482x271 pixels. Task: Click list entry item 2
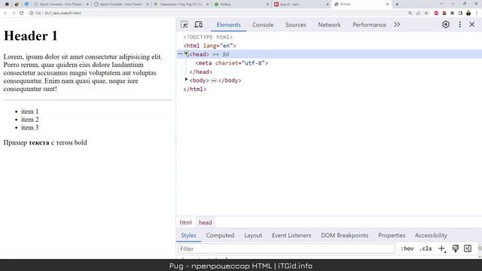coord(30,120)
